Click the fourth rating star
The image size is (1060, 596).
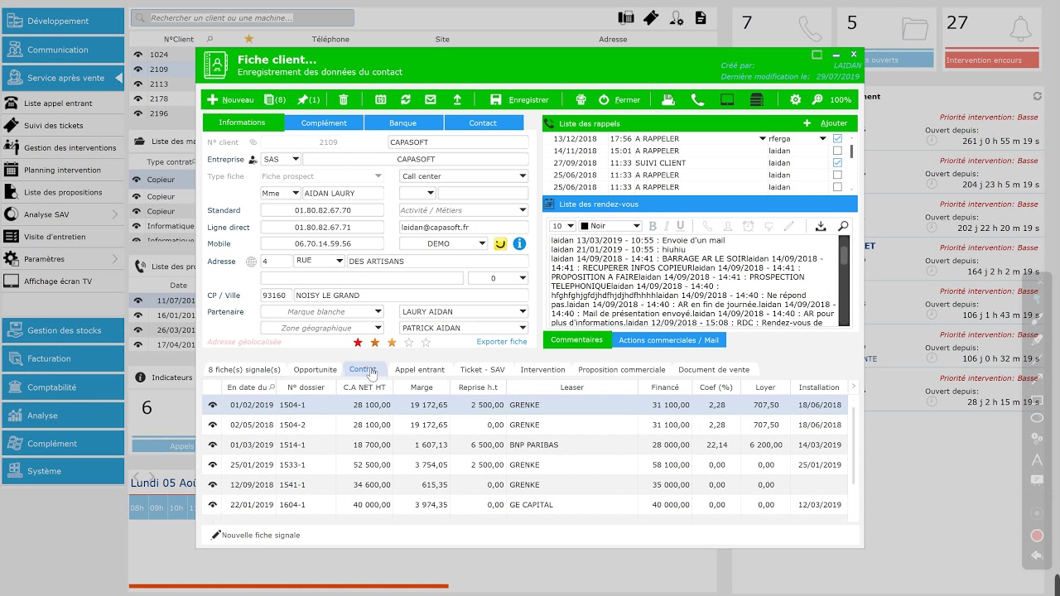point(409,342)
